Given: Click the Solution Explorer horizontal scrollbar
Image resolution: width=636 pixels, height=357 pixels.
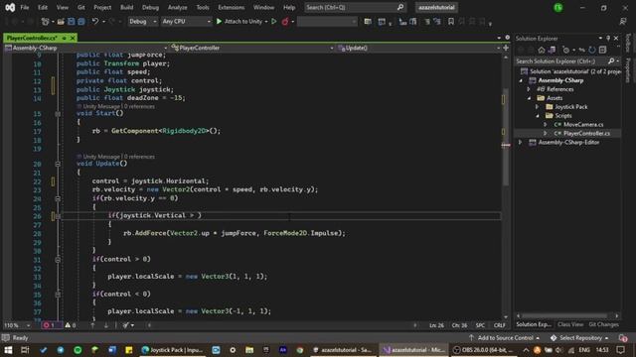Looking at the screenshot, I should coord(567,315).
